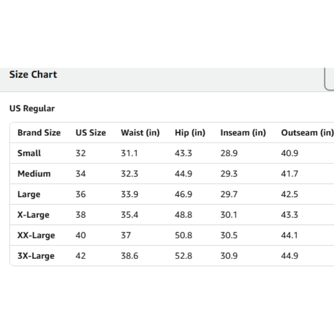The image size is (334, 334).
Task: Click the waist value 37 cell
Action: pos(126,235)
